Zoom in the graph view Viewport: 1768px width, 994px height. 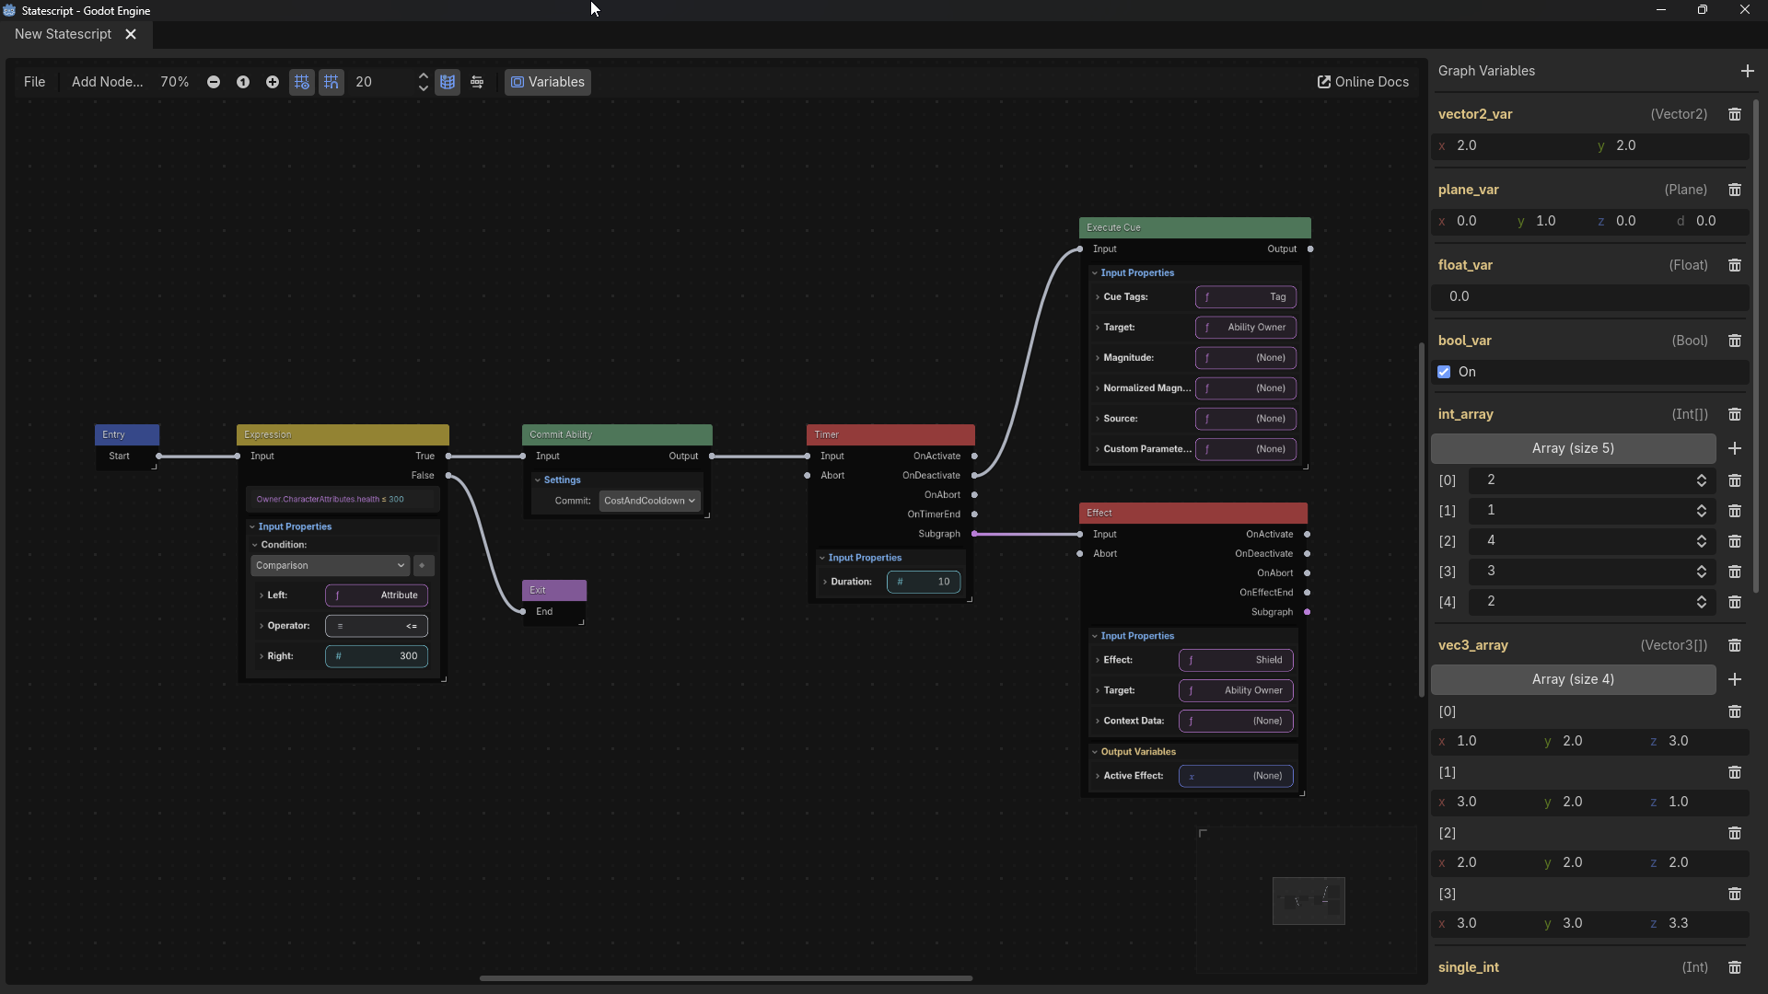(273, 82)
